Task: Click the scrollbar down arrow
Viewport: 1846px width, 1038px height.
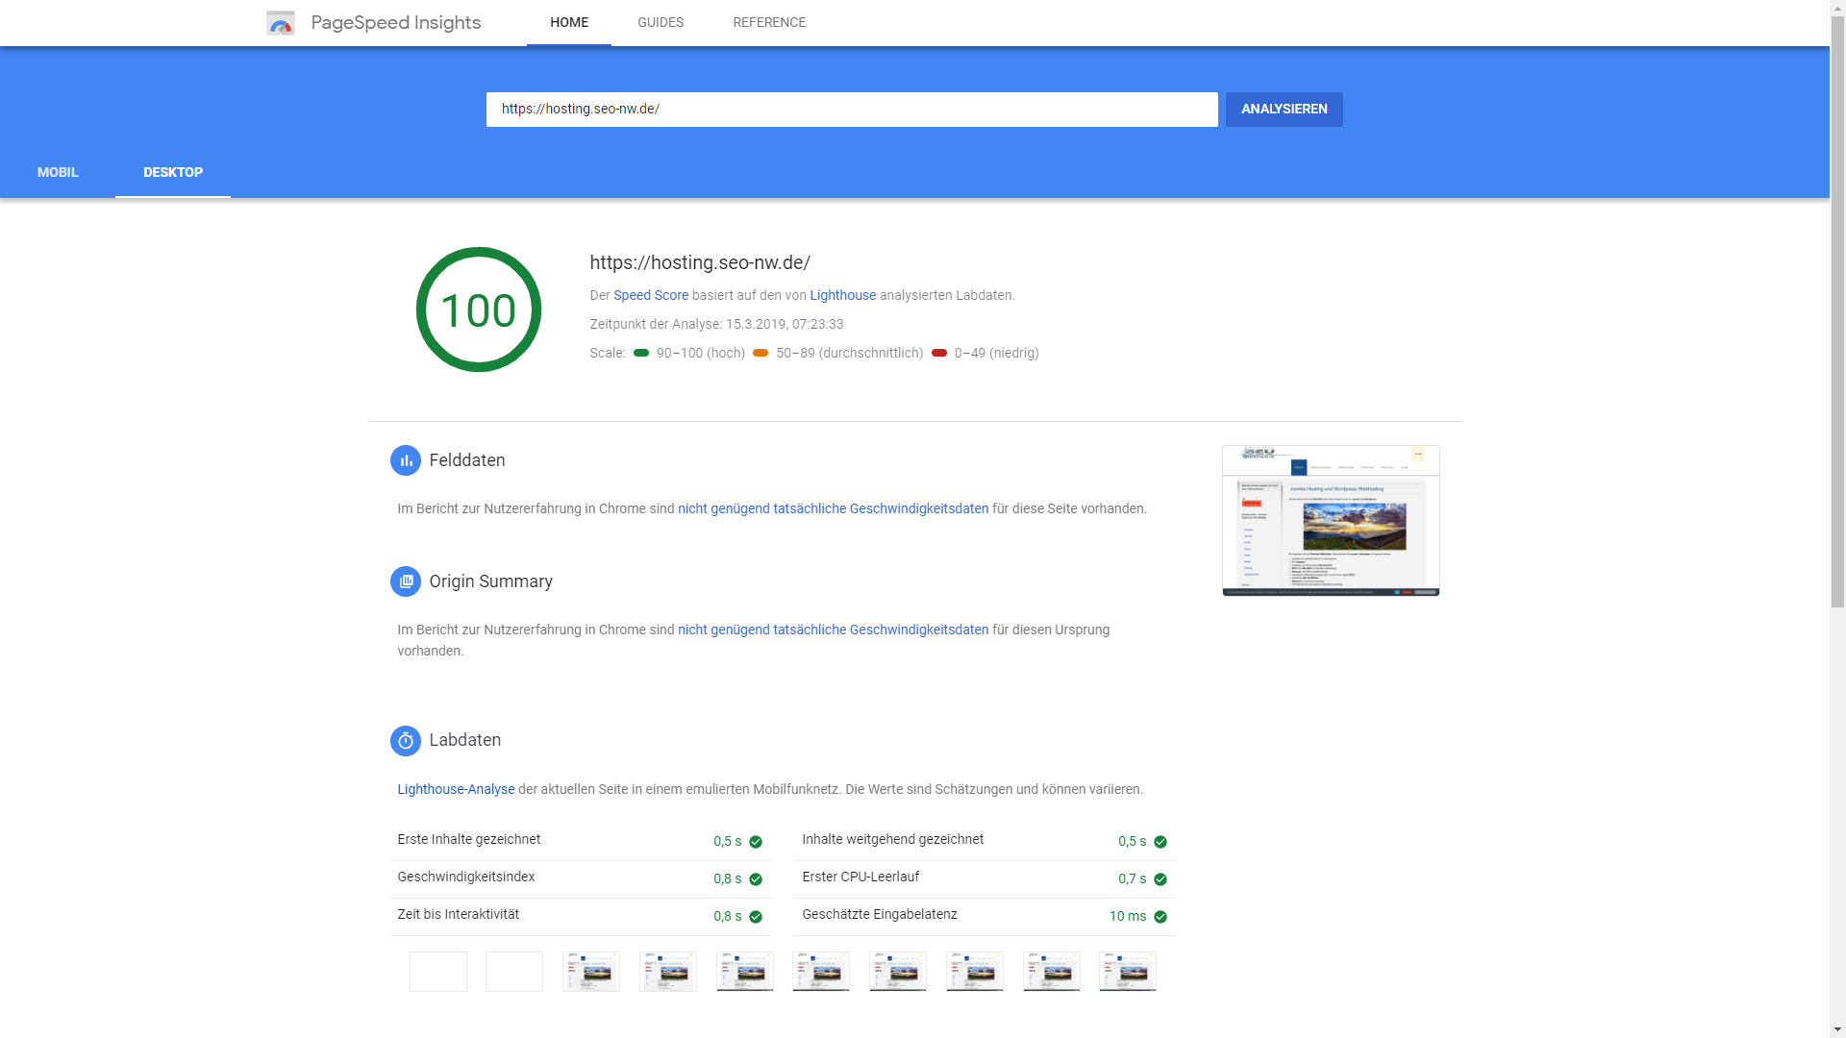Action: click(1837, 1030)
